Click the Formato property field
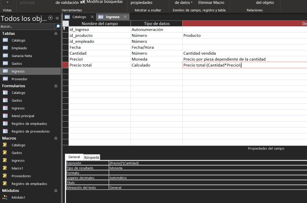307x203 pixels. [x=208, y=173]
